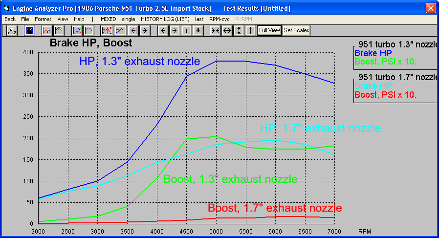Close the Engine Analyzer Pro window
Image resolution: width=439 pixels, height=238 pixels.
pos(431,8)
